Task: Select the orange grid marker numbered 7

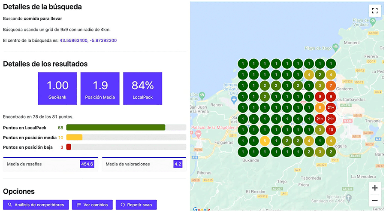Action: click(330, 85)
